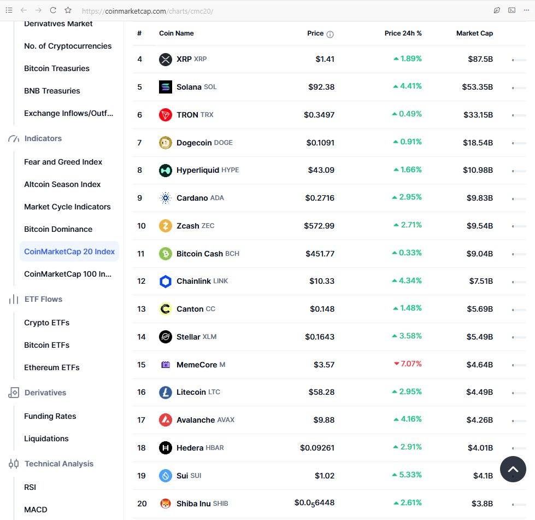Click the browser terminal panel icon

coord(512,10)
